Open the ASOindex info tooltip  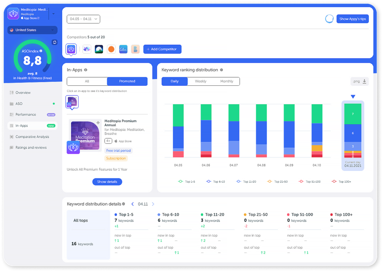point(41,51)
